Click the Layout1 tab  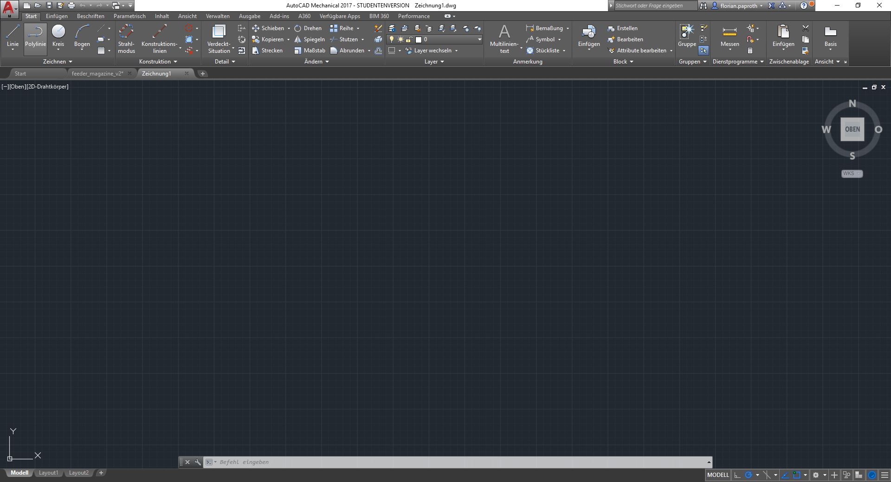(x=48, y=473)
